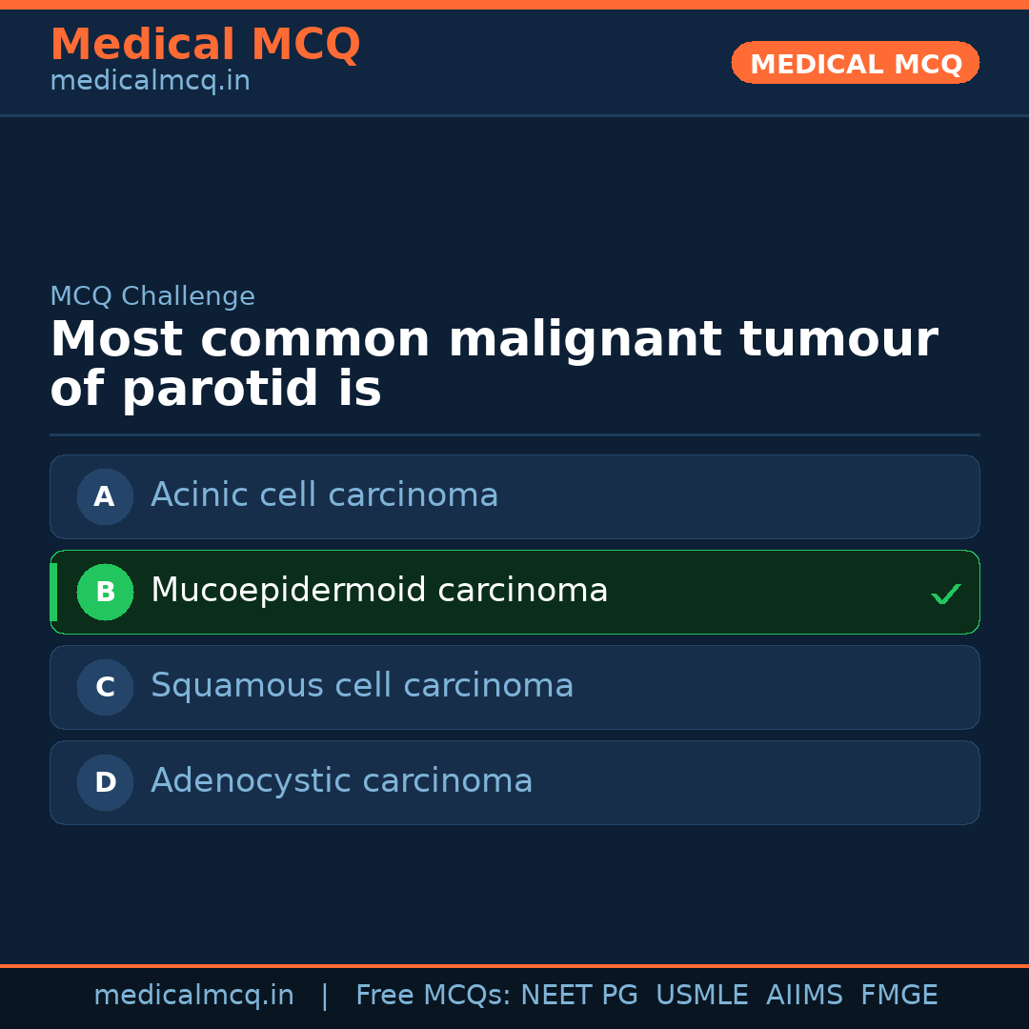1029x1029 pixels.
Task: Open the medicalmcq.in link in the footer
Action: pyautogui.click(x=193, y=996)
